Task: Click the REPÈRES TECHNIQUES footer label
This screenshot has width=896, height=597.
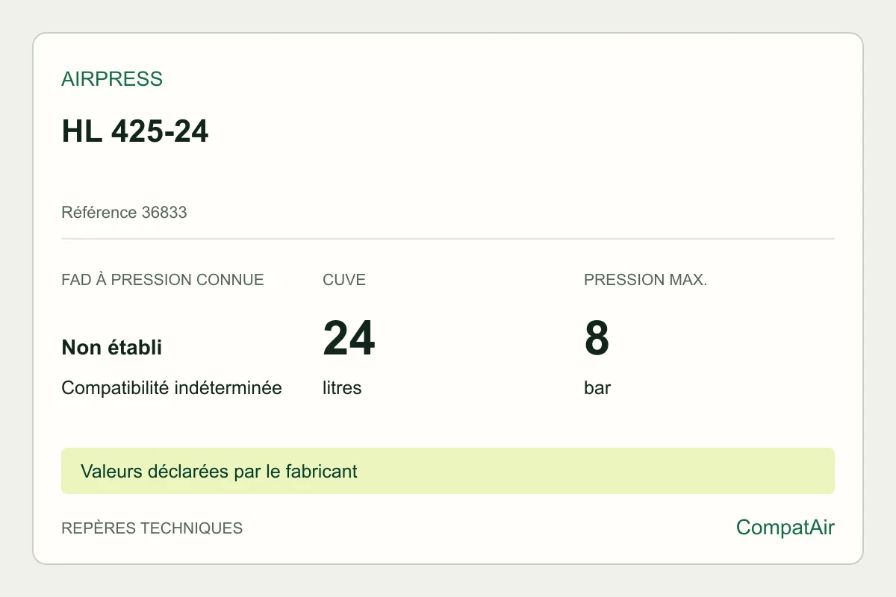Action: point(152,528)
